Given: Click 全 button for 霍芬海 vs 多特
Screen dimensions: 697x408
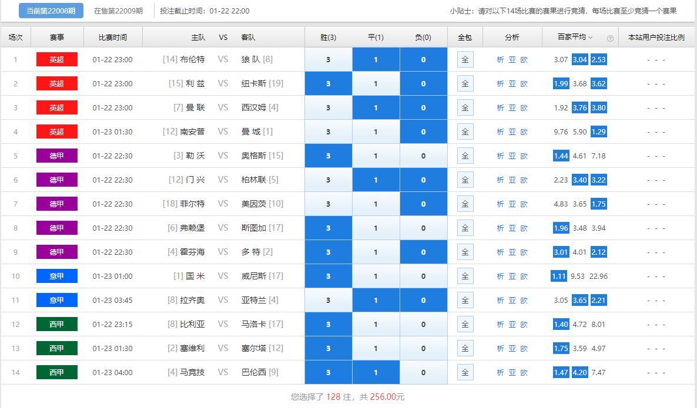Looking at the screenshot, I should click(x=464, y=252).
